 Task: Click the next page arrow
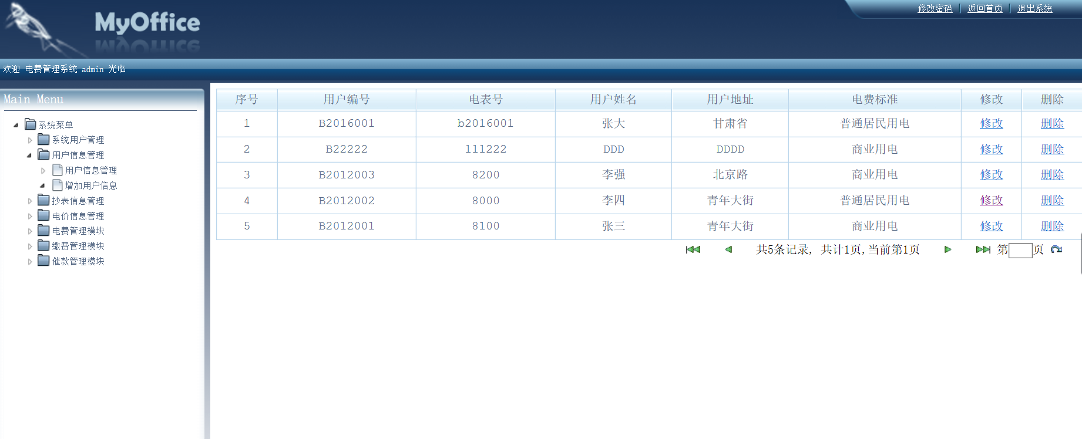(x=947, y=249)
